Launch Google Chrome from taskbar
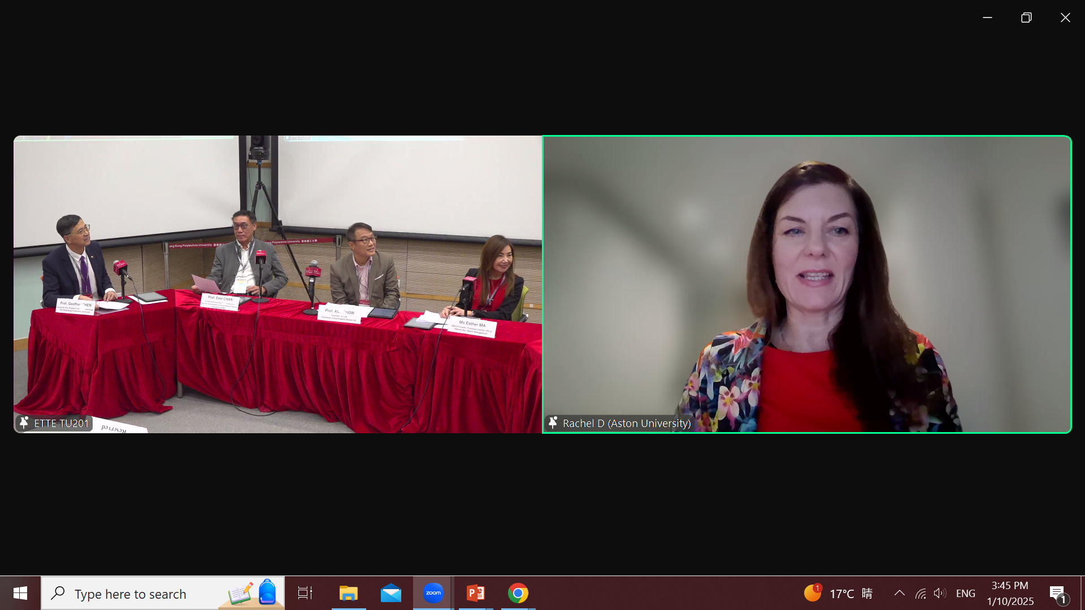1085x610 pixels. [518, 593]
